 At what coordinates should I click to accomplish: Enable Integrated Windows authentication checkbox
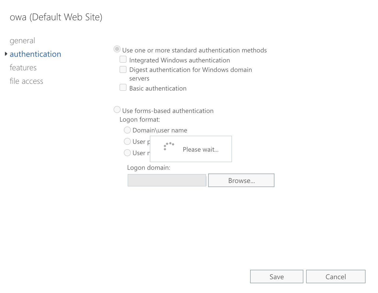tap(123, 59)
